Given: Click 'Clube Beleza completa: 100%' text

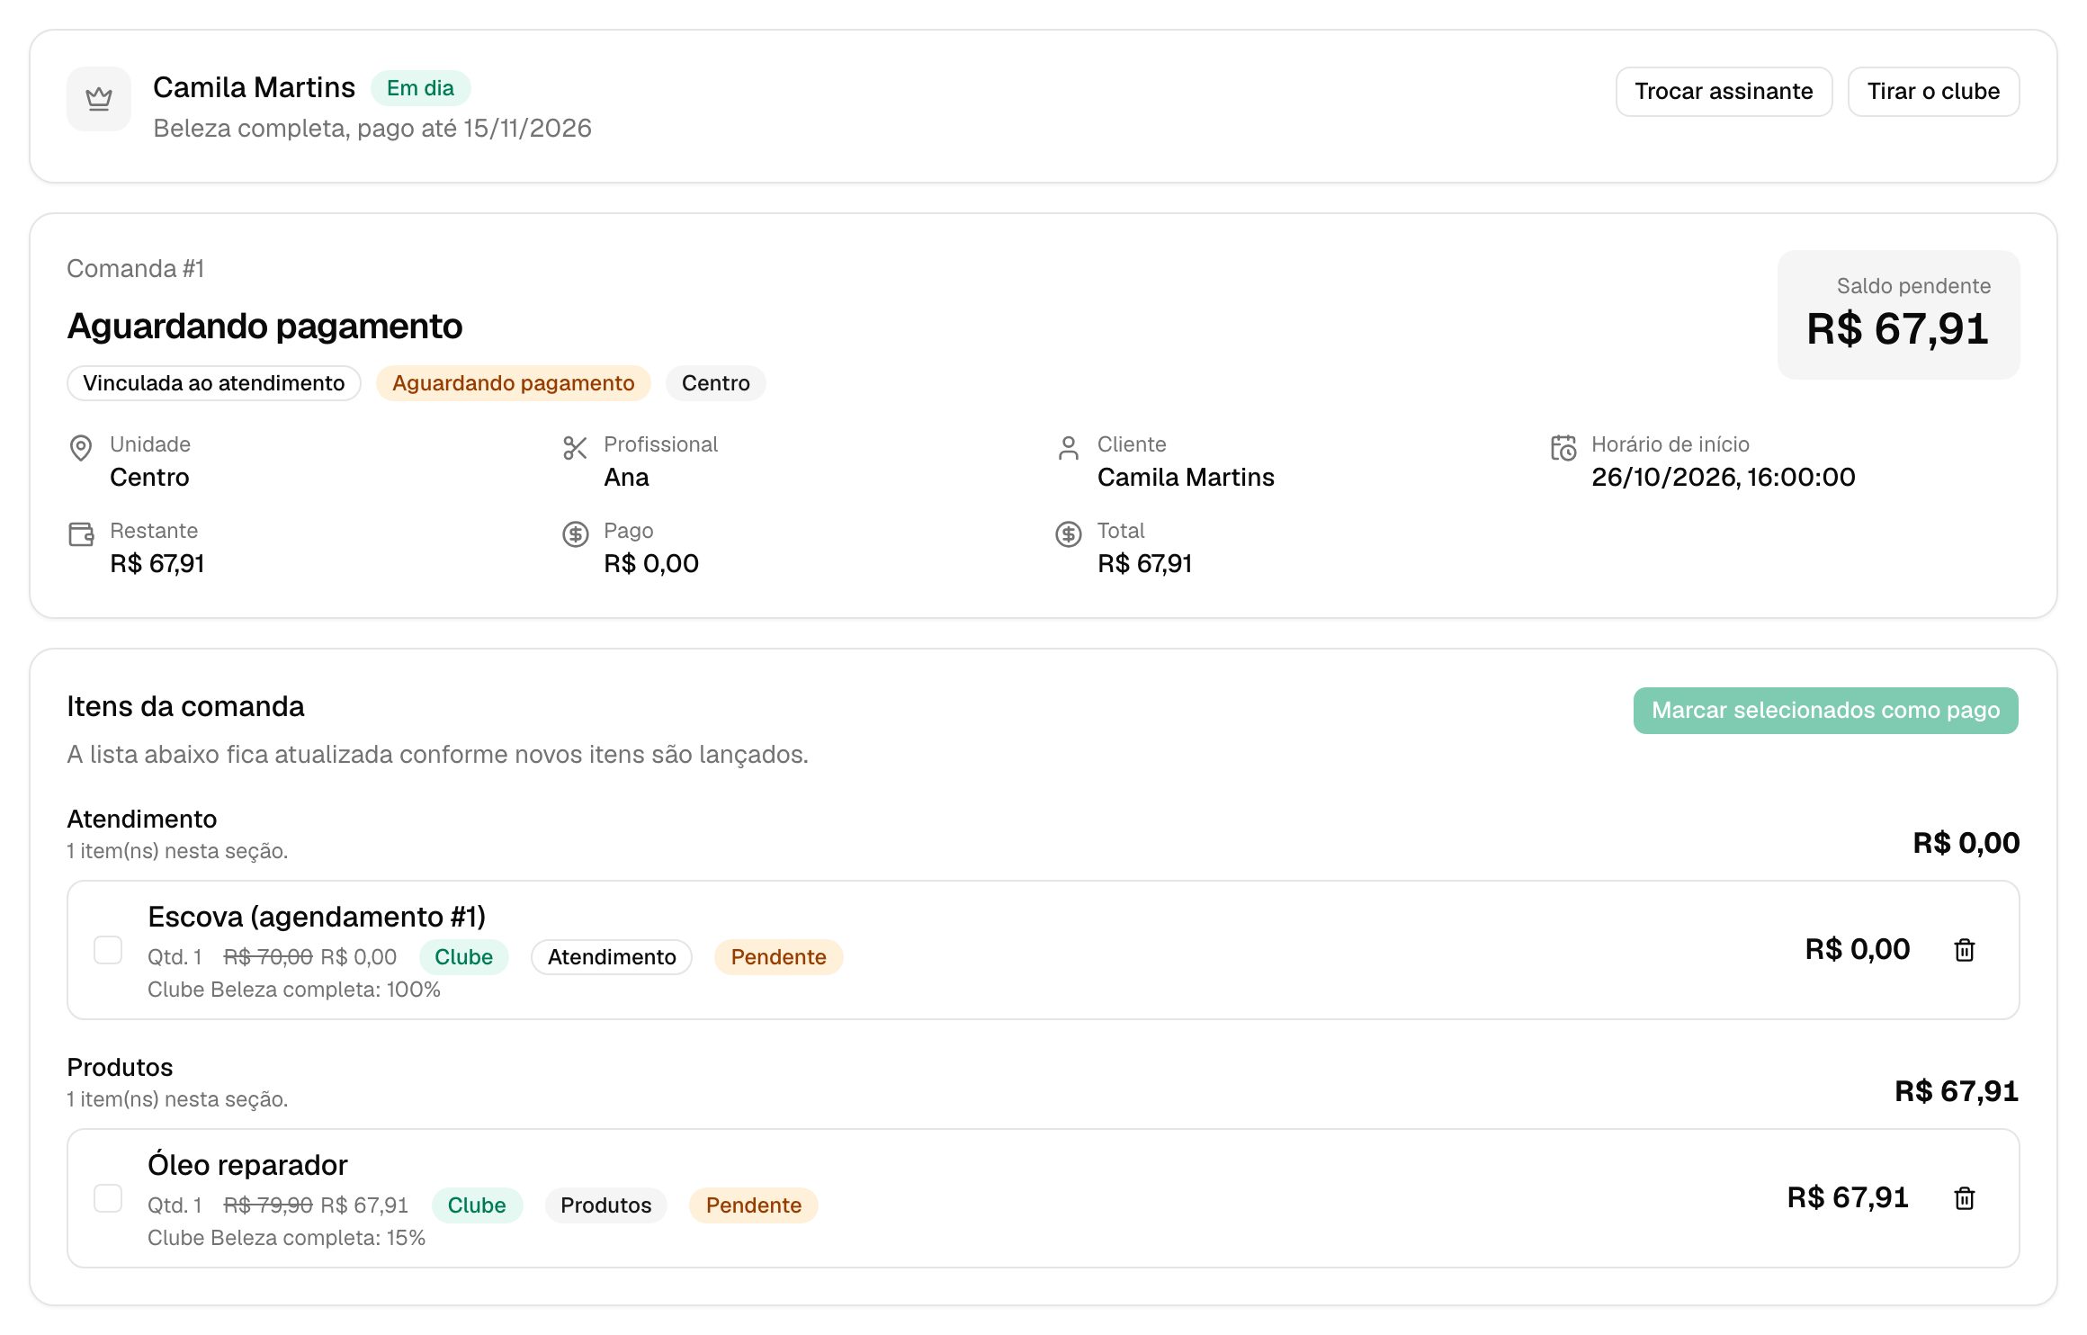Looking at the screenshot, I should pos(294,990).
